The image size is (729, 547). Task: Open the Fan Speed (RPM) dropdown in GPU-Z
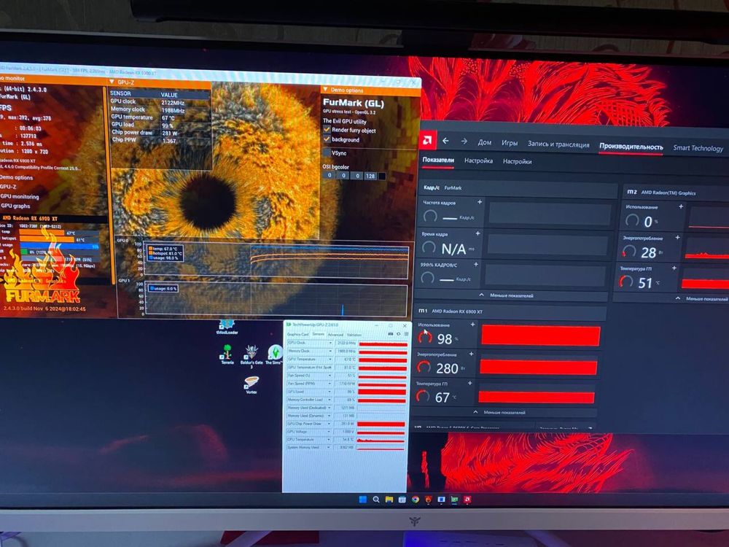pyautogui.click(x=330, y=384)
